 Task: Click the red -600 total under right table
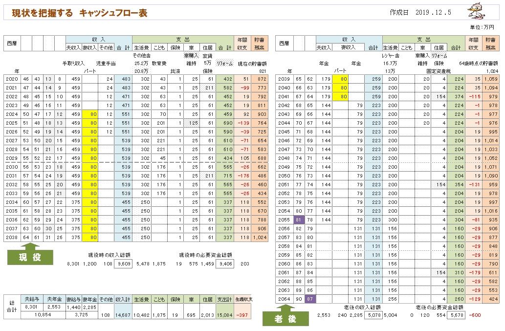pos(475,315)
